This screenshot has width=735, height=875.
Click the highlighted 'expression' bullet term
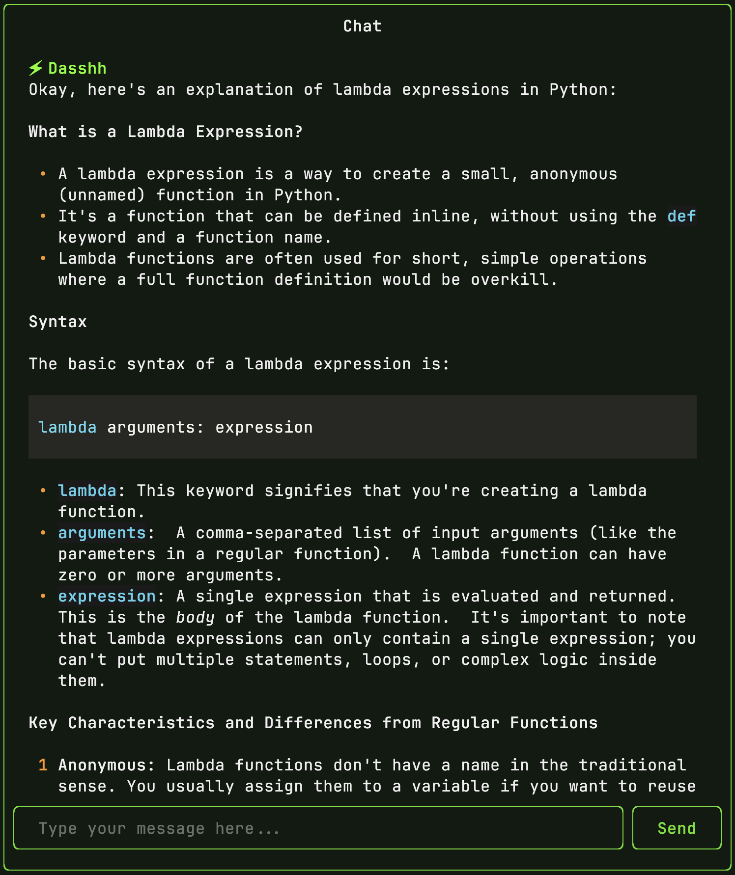107,596
